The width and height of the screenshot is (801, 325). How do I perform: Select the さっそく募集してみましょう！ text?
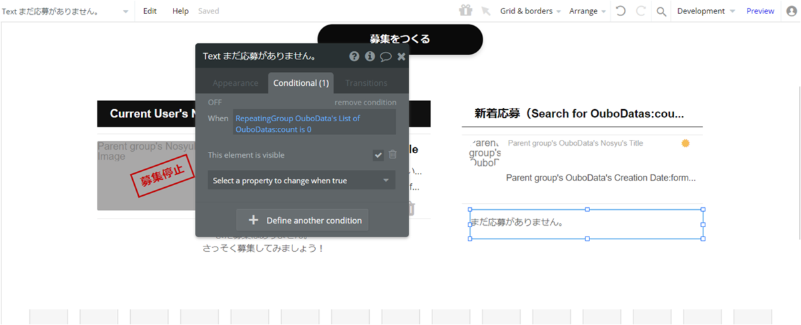(264, 248)
